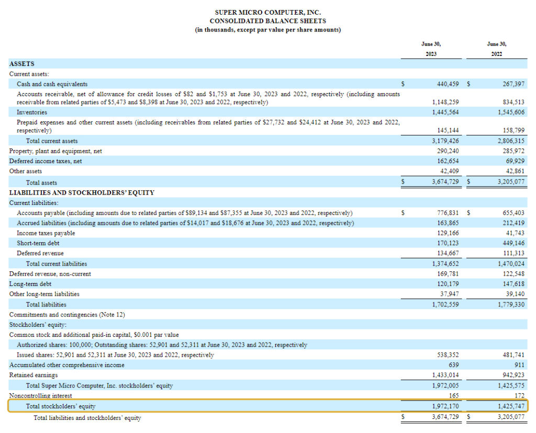Click the 129,166 income taxes payable value
This screenshot has height=433, width=536.
(x=448, y=233)
